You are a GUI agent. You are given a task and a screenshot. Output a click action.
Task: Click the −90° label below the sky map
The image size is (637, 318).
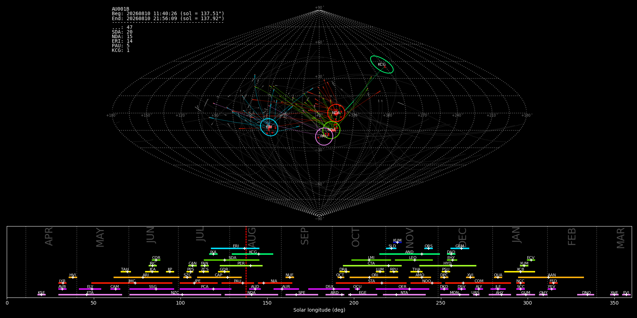click(319, 219)
